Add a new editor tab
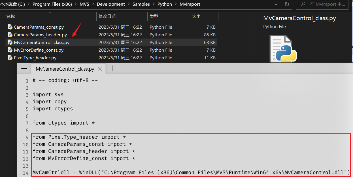 113,68
